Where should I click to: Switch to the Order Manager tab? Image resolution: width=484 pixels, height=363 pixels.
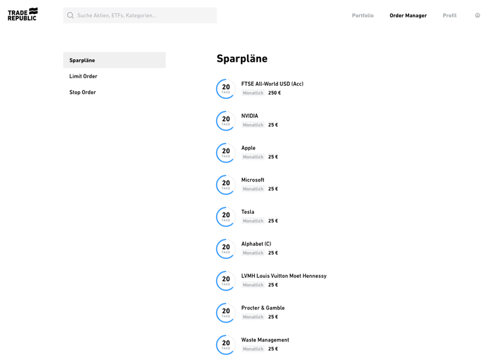[x=408, y=15]
